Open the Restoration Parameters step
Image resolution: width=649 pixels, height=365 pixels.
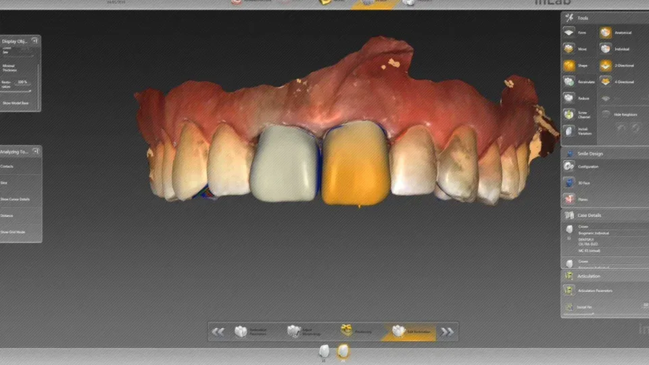point(252,331)
